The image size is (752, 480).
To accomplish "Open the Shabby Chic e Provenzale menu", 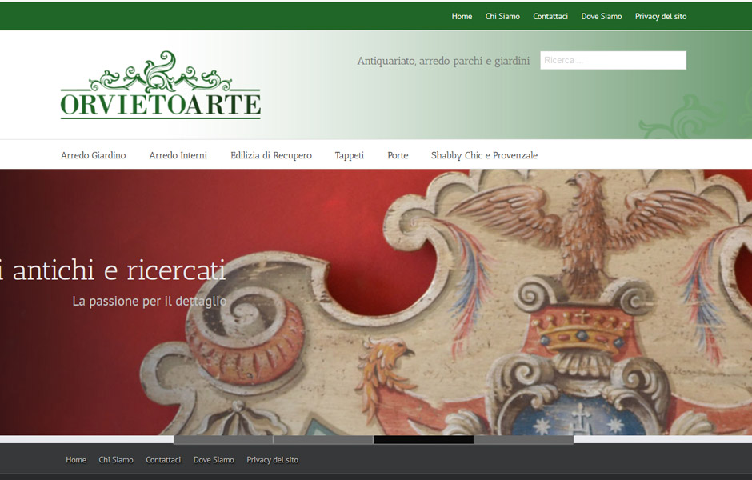I will tap(484, 155).
